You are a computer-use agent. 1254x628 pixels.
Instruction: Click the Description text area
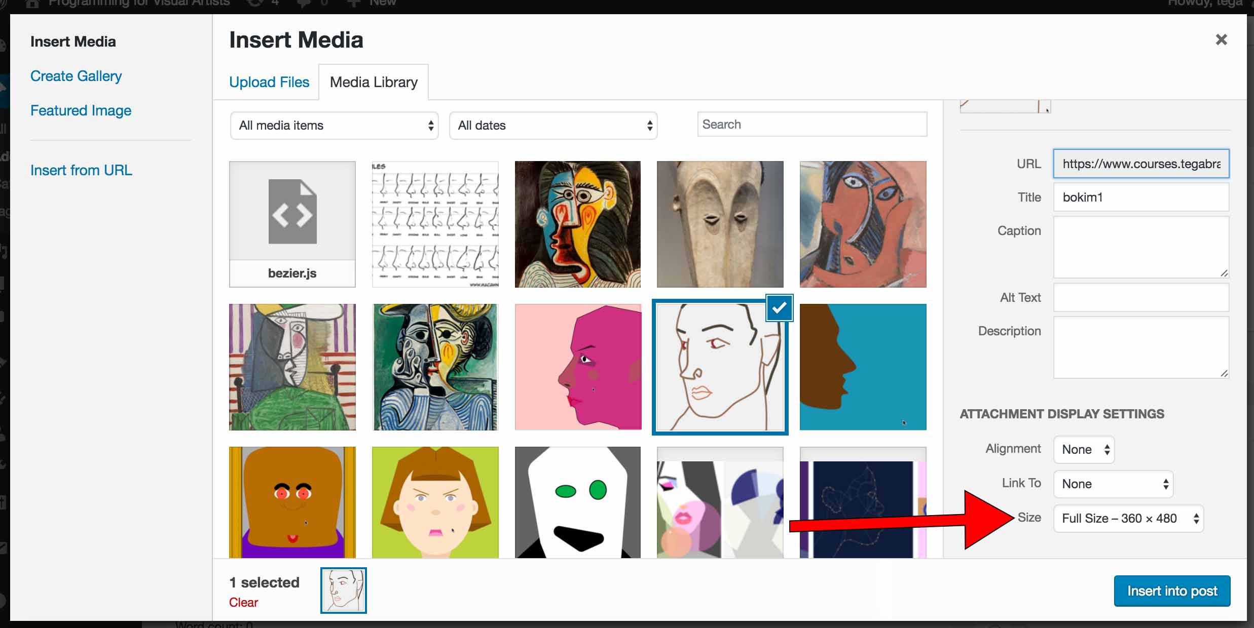(x=1141, y=347)
